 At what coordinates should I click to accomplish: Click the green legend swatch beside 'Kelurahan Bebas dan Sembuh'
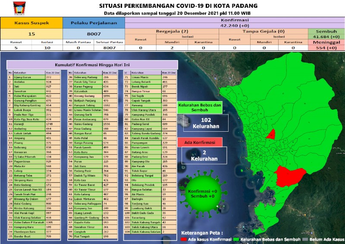[236, 239]
